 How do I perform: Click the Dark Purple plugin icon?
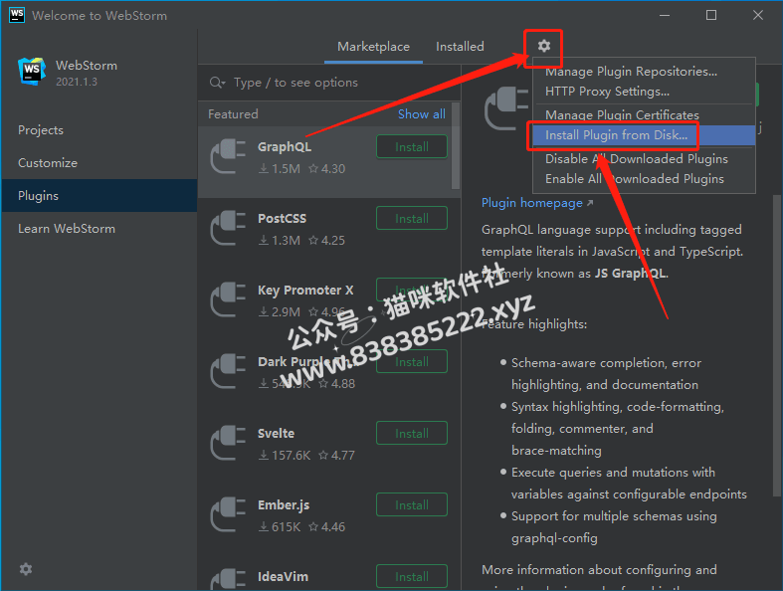(x=228, y=371)
